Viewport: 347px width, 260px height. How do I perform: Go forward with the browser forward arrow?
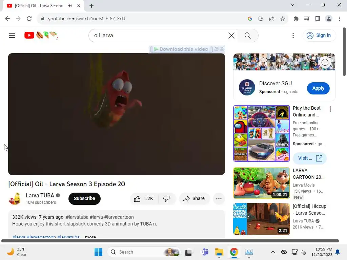18,19
